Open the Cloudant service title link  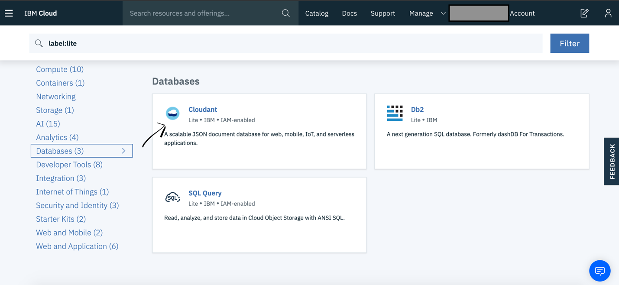point(203,110)
